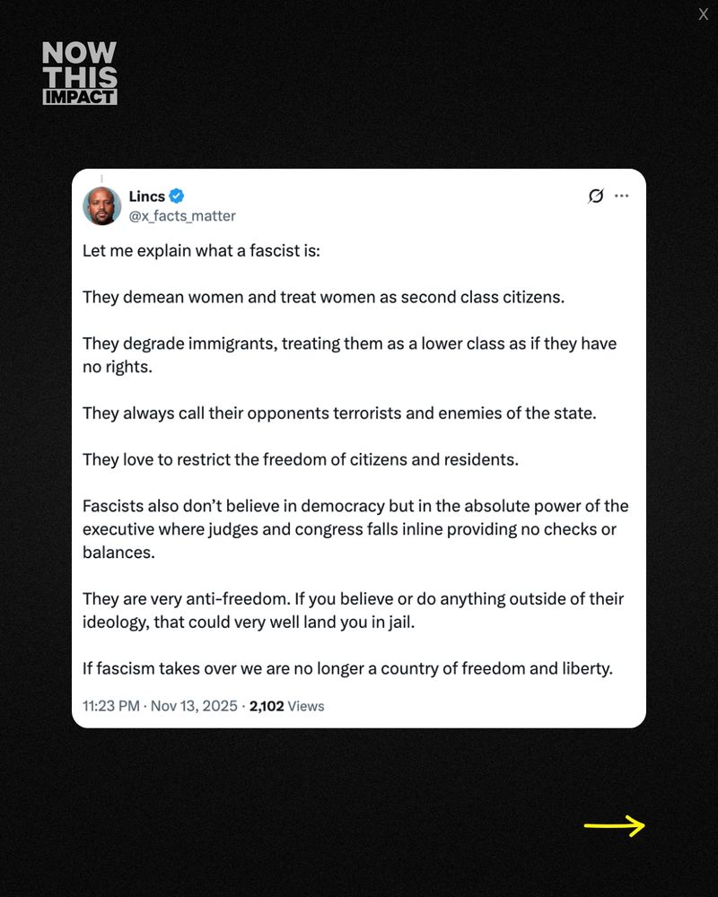
Task: Click the Nov 13, 2025 date
Action: click(x=194, y=706)
